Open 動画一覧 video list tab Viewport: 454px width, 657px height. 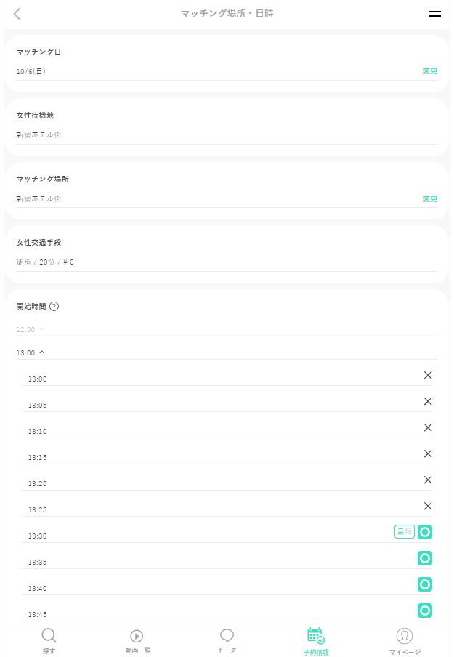137,641
